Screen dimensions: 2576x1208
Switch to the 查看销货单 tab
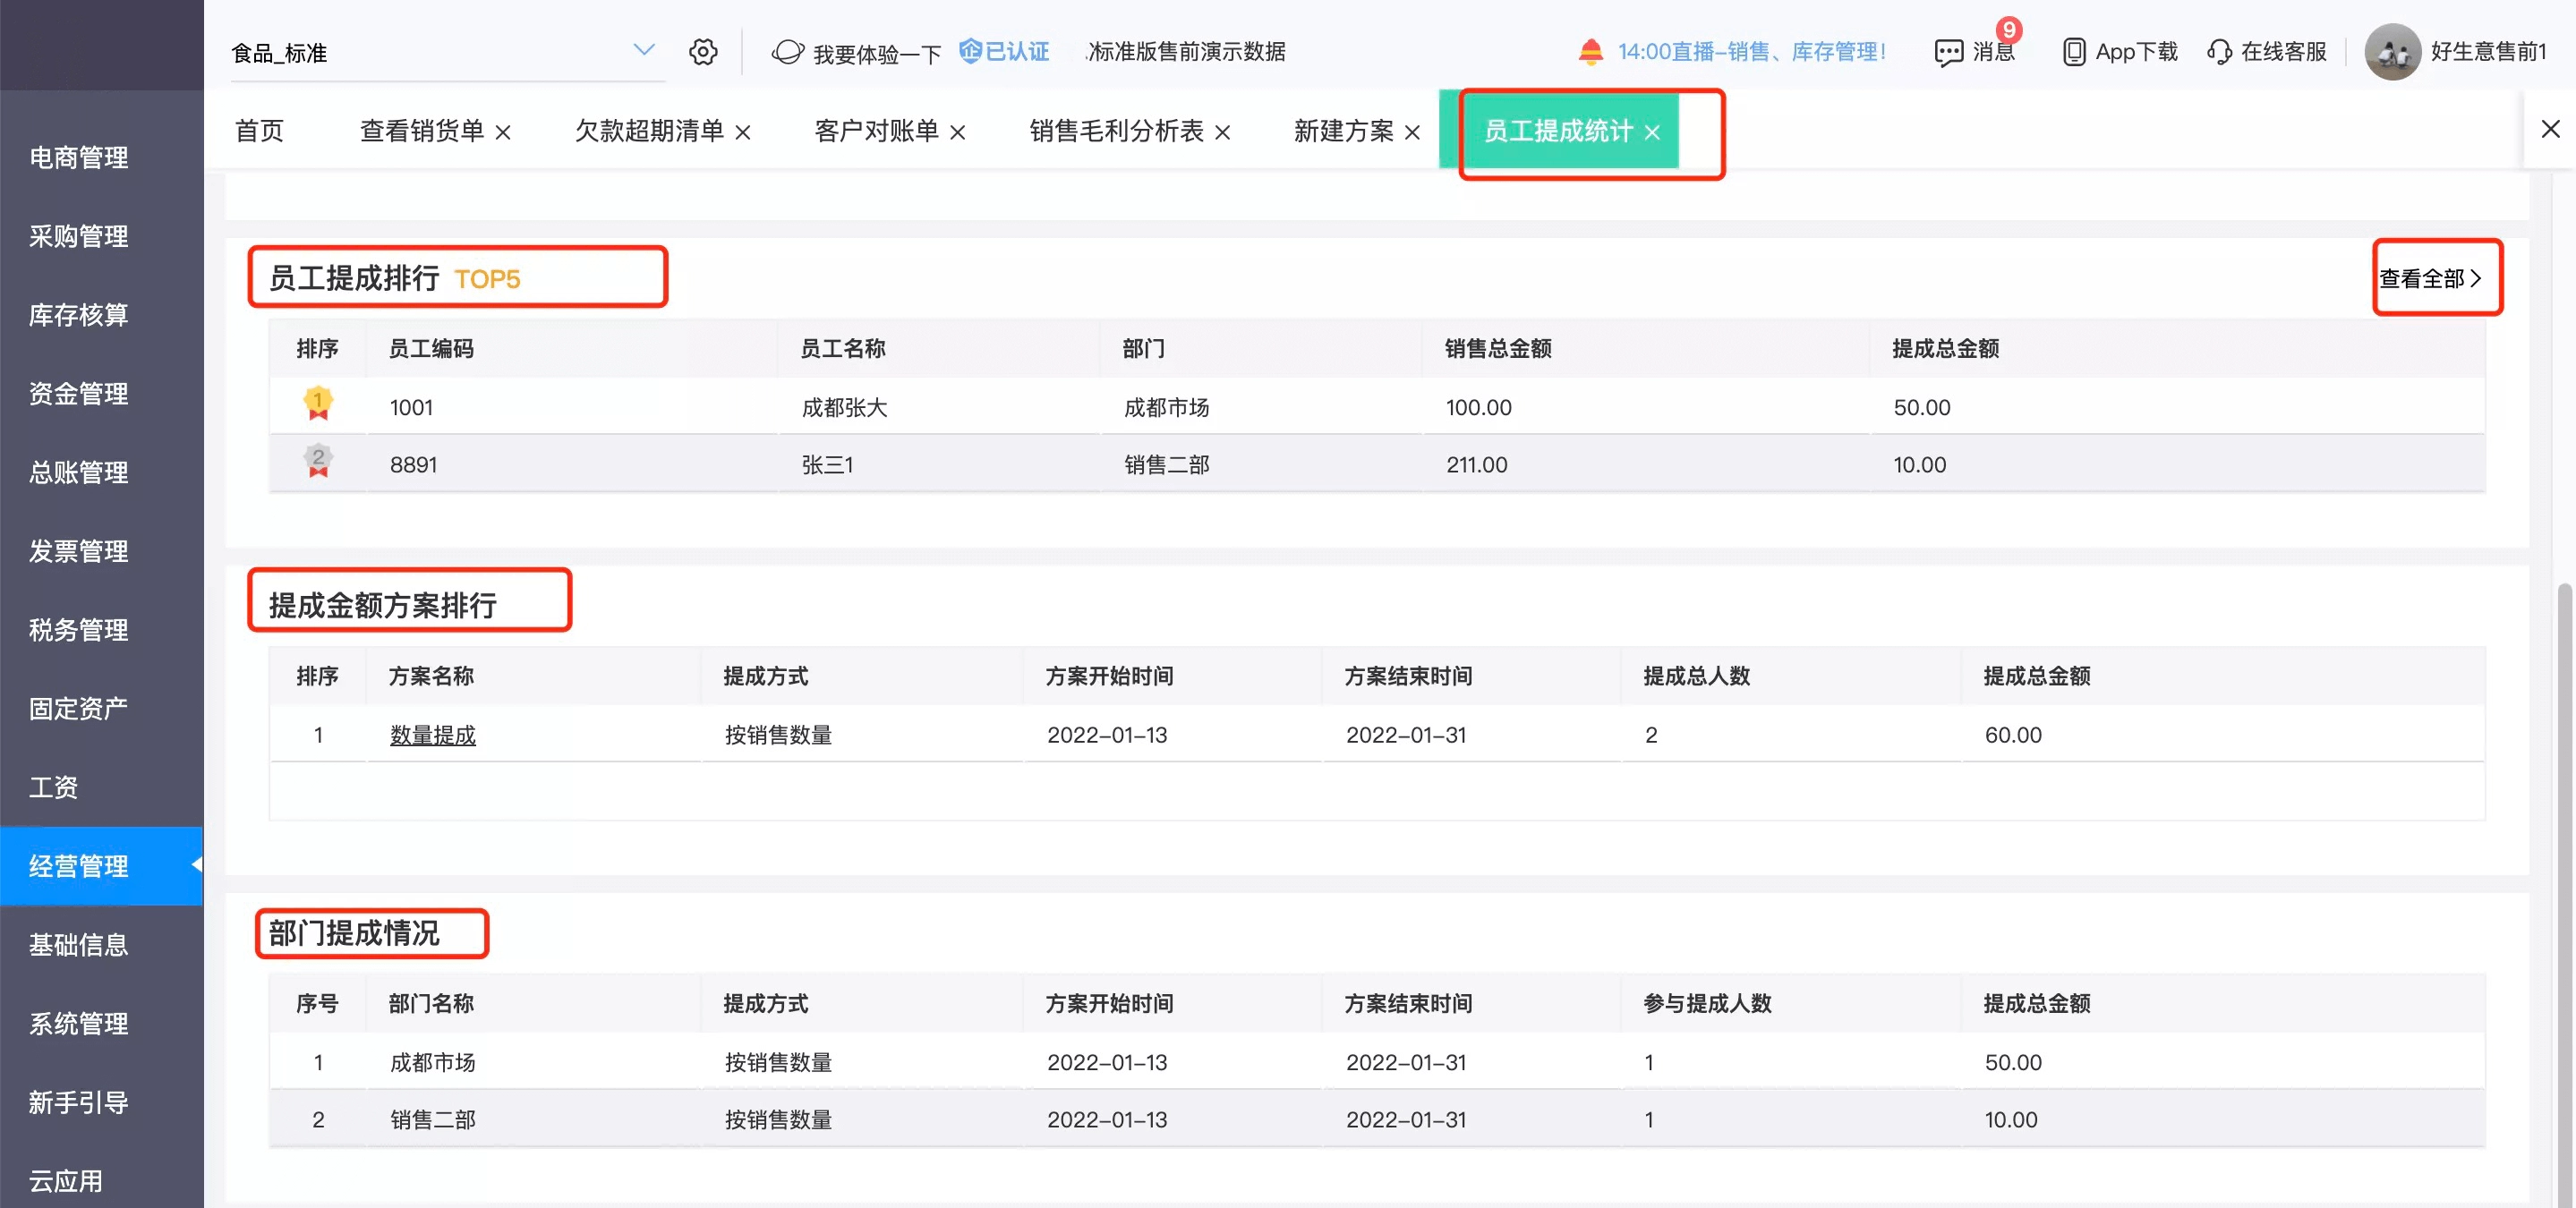[422, 131]
